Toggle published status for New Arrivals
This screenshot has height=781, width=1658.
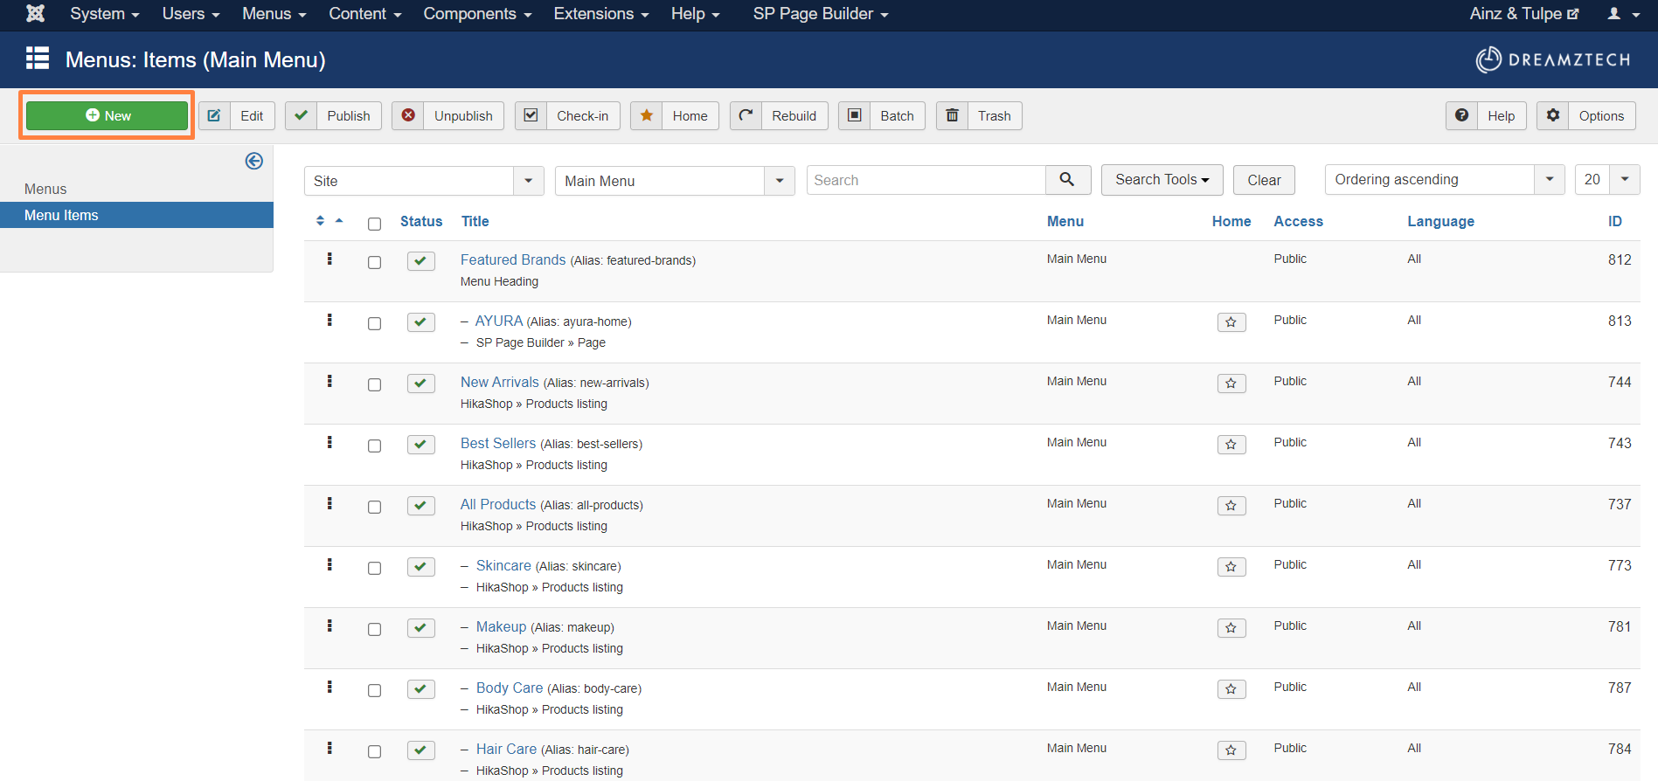pos(421,384)
